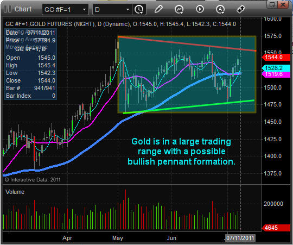This screenshot has height=245, width=293.
Task: Click the Chart panel grip icon
Action: 8,9
